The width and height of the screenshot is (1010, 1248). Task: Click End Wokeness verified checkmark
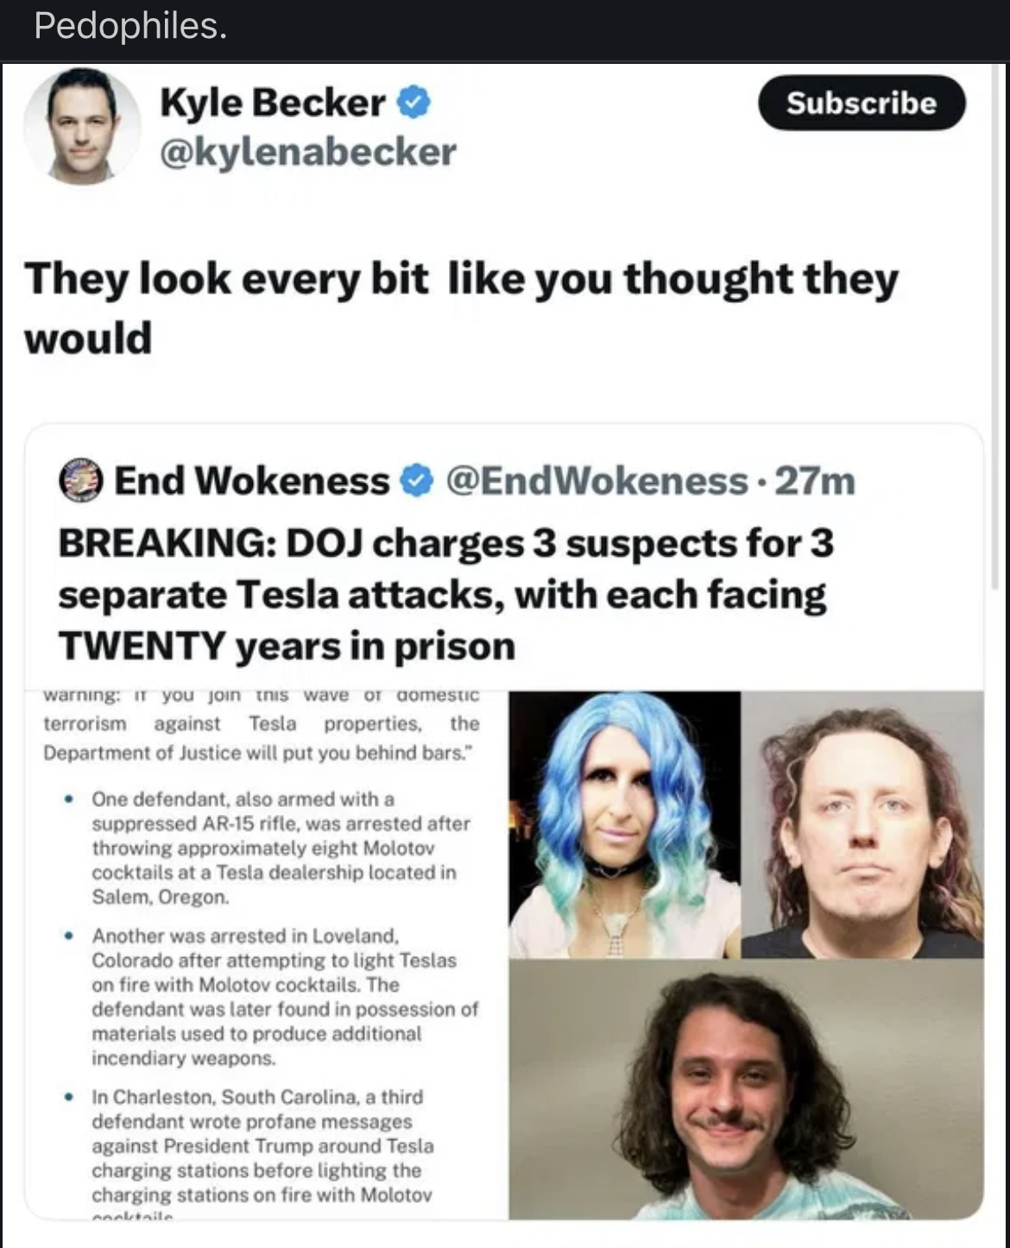(418, 481)
